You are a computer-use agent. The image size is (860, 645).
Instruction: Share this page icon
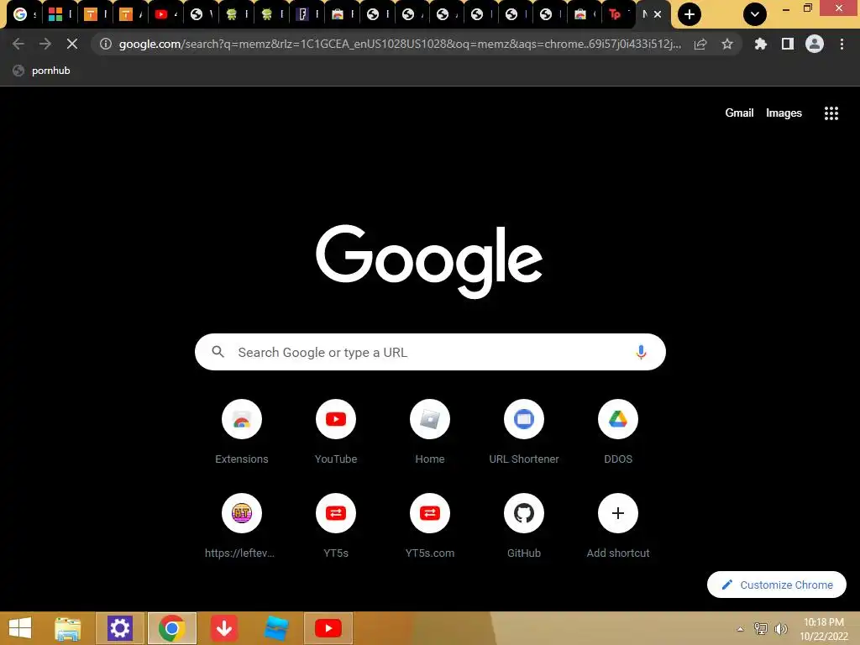tap(700, 44)
